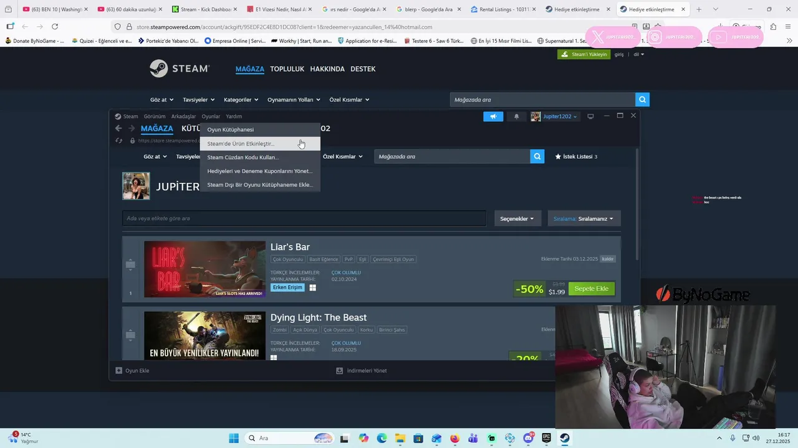Open Görünüm menu in Steam client
This screenshot has width=798, height=448.
click(x=155, y=116)
